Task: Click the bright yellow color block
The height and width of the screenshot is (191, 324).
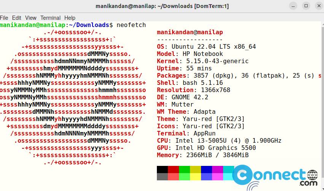Action: pyautogui.click(x=195, y=177)
